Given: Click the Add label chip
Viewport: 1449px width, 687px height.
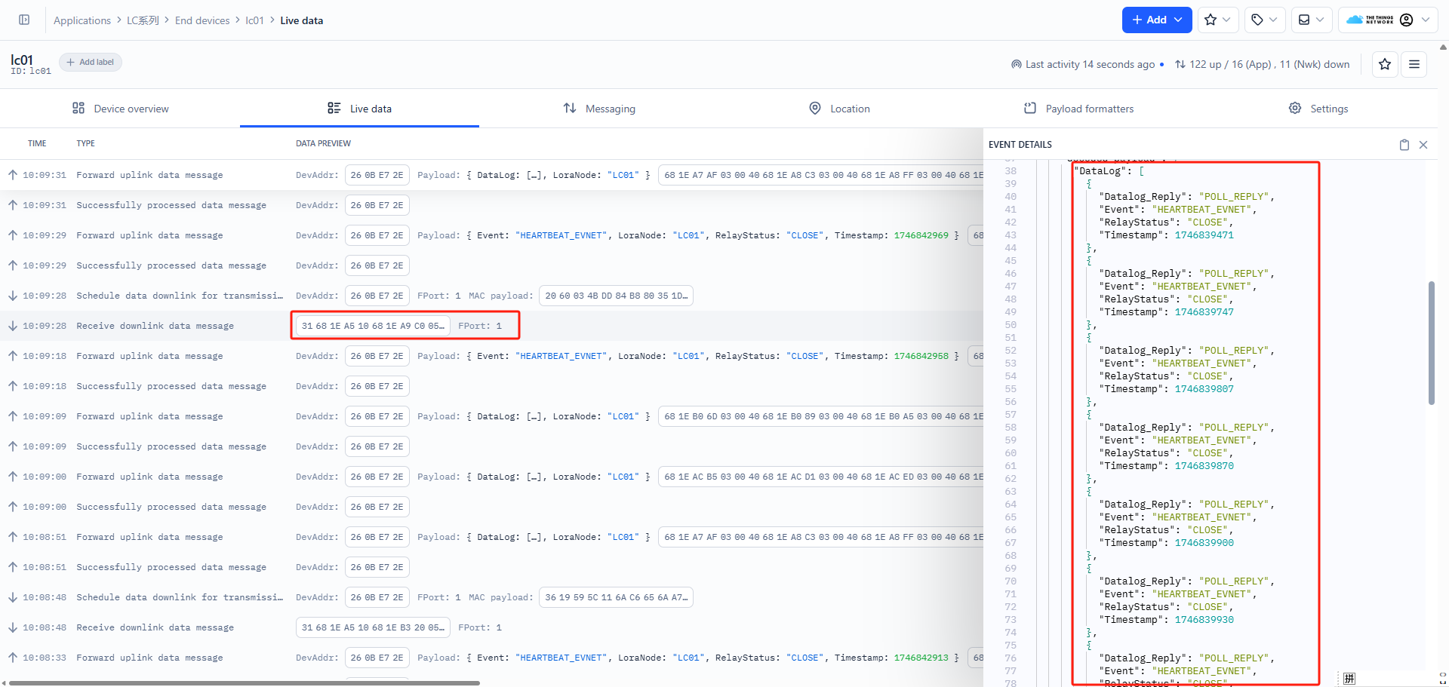Looking at the screenshot, I should point(91,62).
